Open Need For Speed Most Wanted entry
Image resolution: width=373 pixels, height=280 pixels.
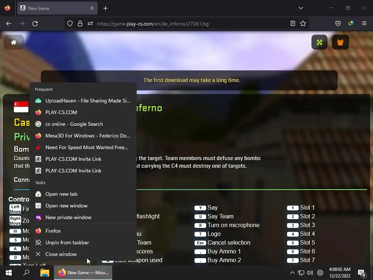83,147
